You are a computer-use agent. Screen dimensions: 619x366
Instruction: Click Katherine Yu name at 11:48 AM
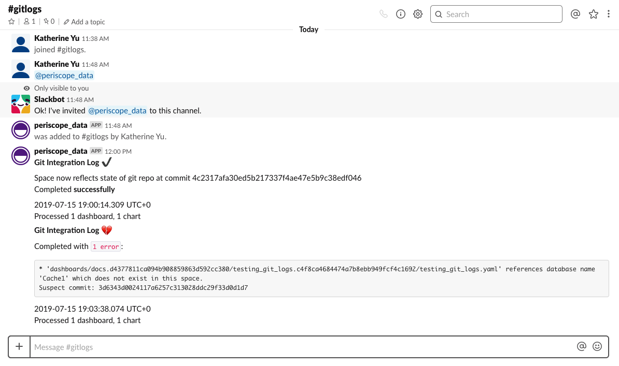[x=57, y=64]
